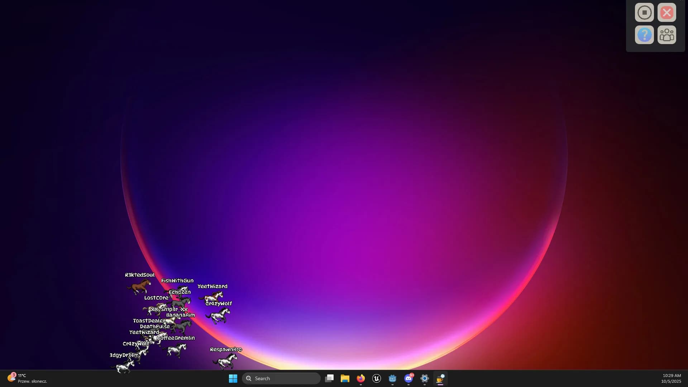688x387 pixels.
Task: Open Discord from the taskbar
Action: coord(408,378)
